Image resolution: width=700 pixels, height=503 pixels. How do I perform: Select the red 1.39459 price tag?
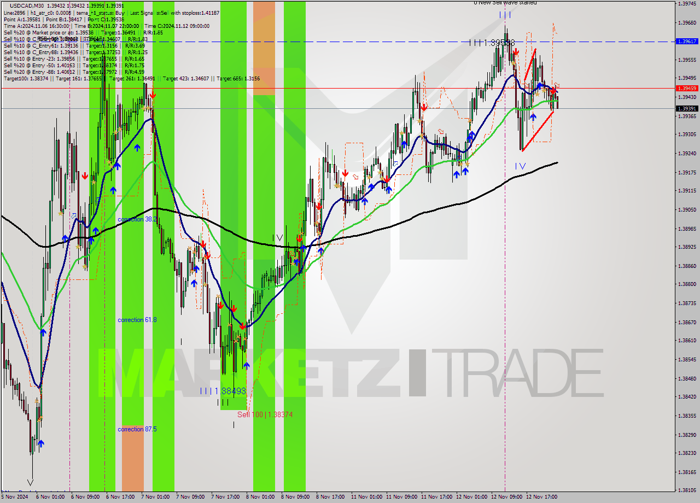687,88
